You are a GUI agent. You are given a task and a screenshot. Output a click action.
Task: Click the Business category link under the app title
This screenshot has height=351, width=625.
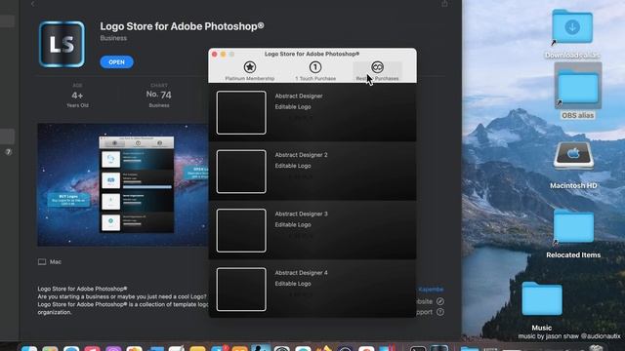point(113,38)
